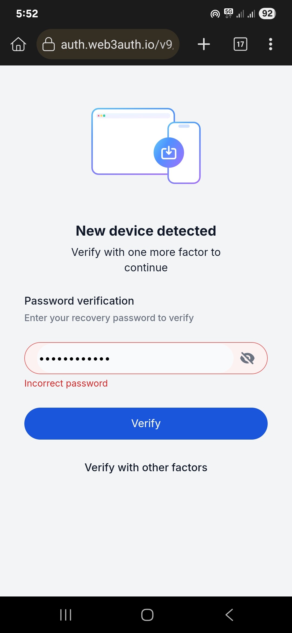The image size is (292, 633).
Task: Tap the Android home navigation button
Action: 147,615
